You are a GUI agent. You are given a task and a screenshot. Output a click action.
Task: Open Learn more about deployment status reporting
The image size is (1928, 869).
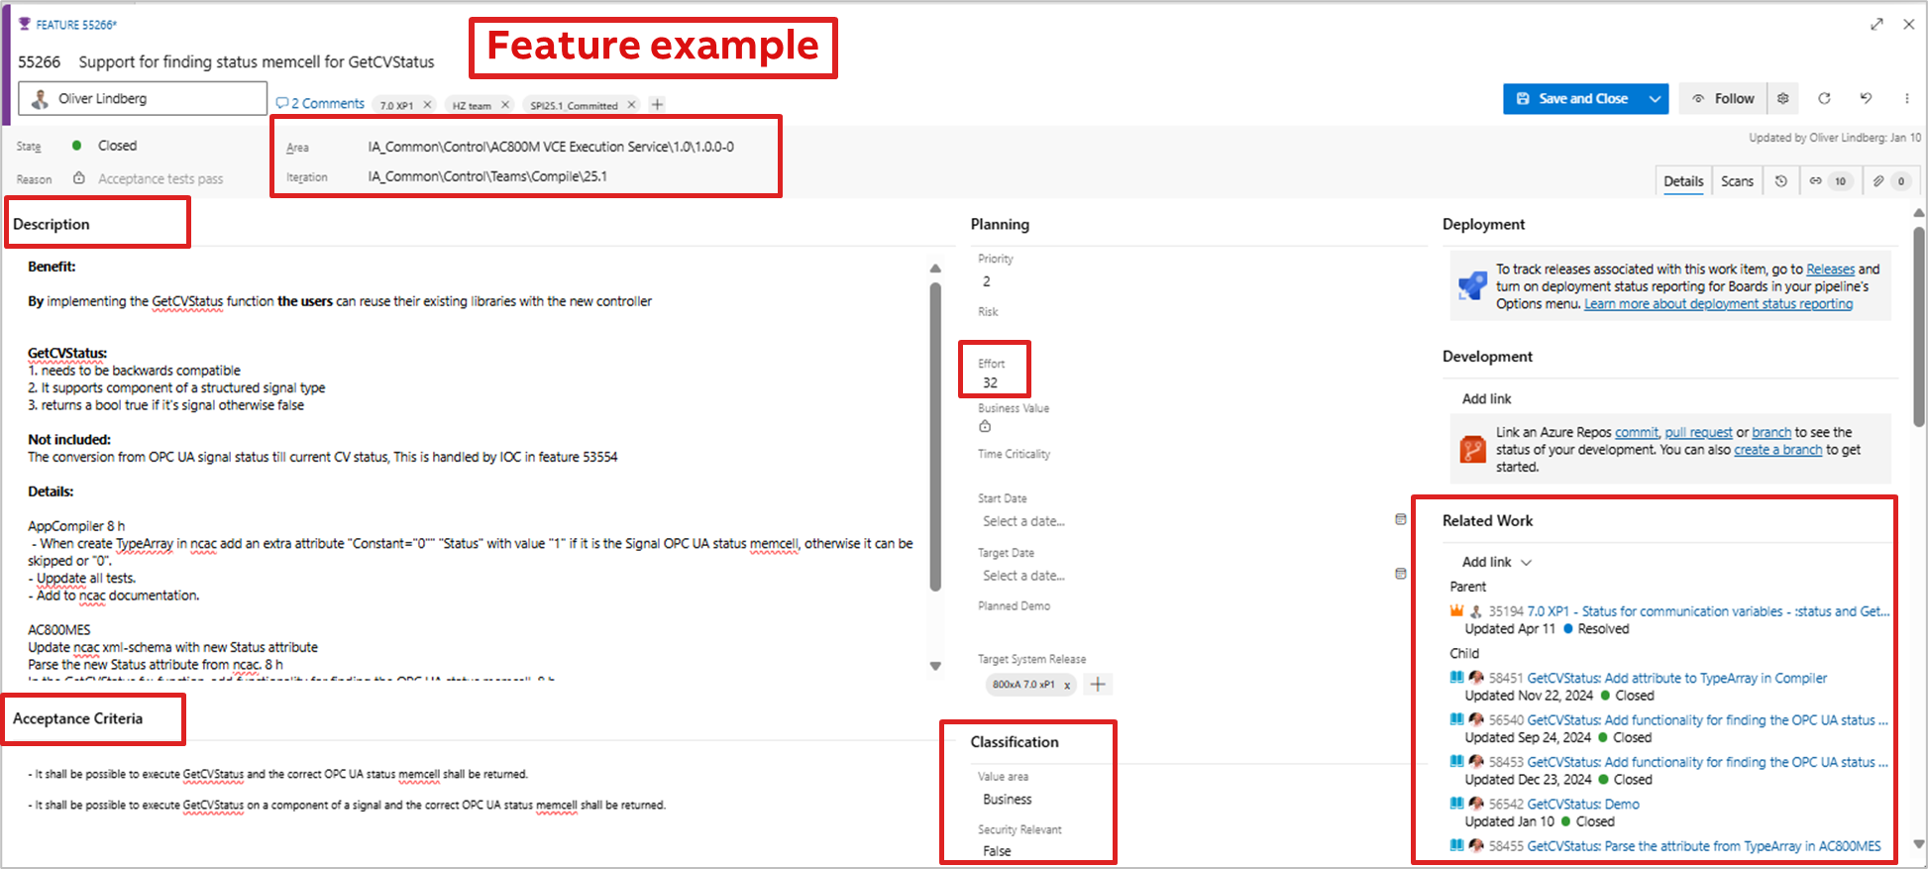click(1718, 304)
